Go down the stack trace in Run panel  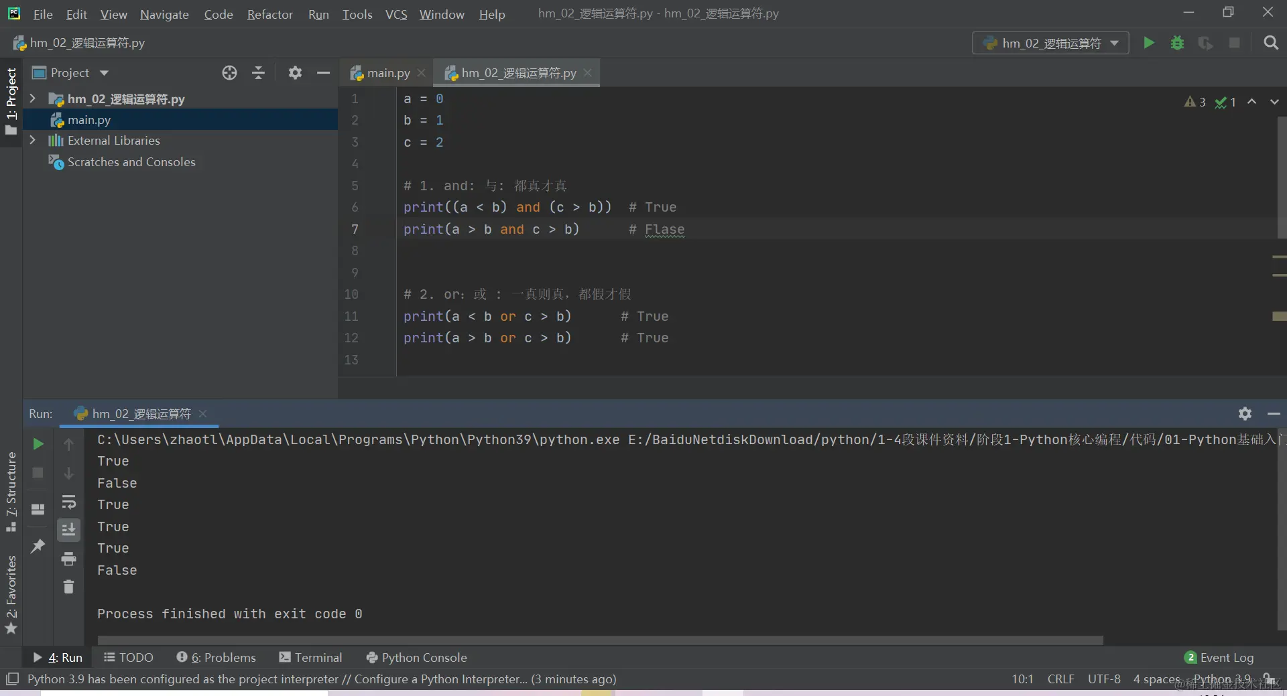(x=68, y=473)
